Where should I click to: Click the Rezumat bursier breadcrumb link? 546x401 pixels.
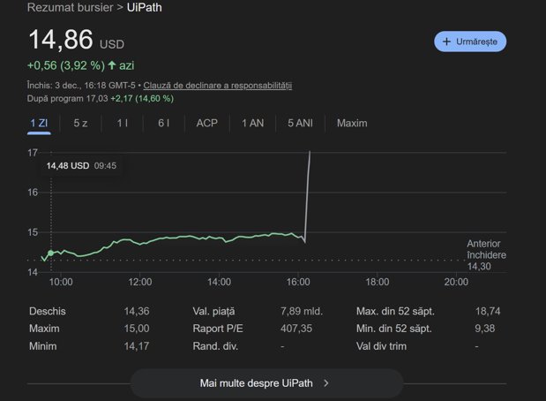(x=70, y=7)
